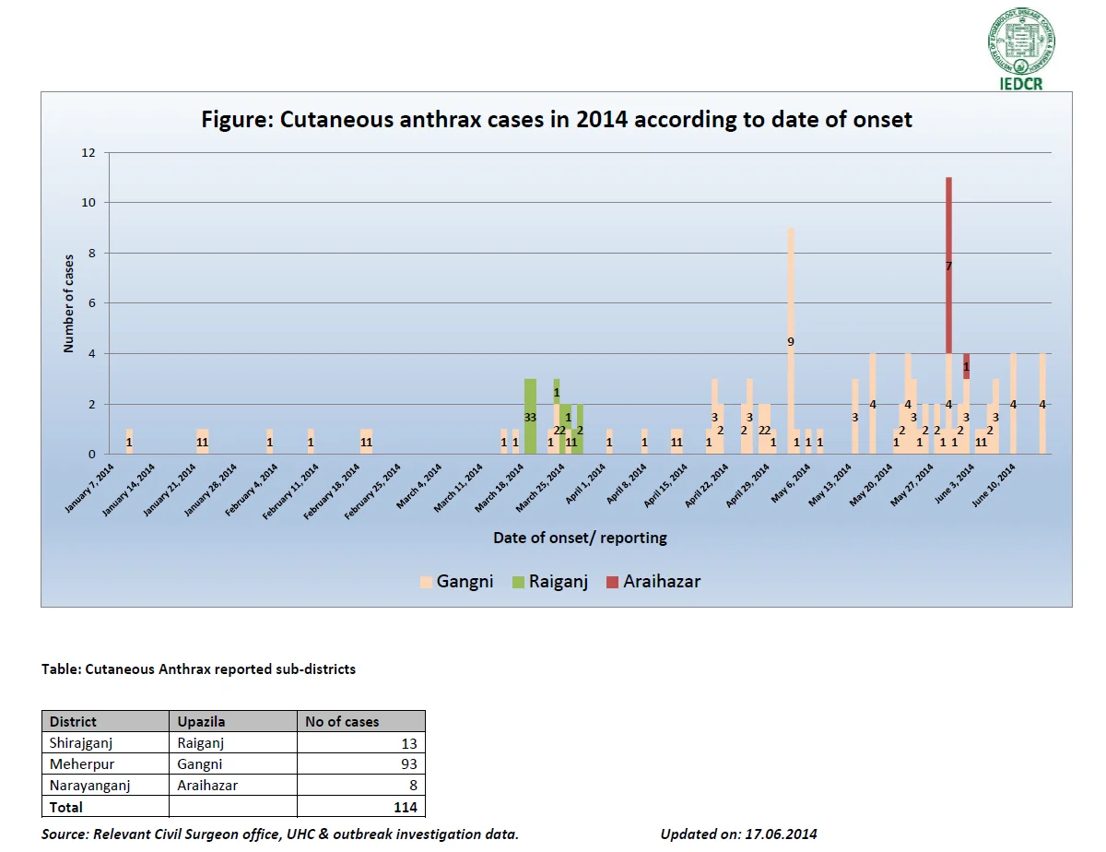The image size is (1106, 852).
Task: Click the chart title about cutaneous anthrax cases
Action: coord(557,120)
